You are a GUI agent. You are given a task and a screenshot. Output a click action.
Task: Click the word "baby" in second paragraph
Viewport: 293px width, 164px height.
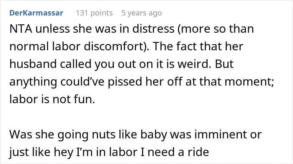154,135
